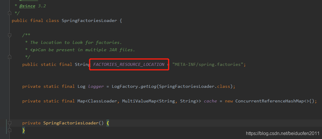Viewport: 322px width, 139px height.
Task: Click SpringFactoriesLoader inside the getLog argument
Action: pyautogui.click(x=187, y=86)
